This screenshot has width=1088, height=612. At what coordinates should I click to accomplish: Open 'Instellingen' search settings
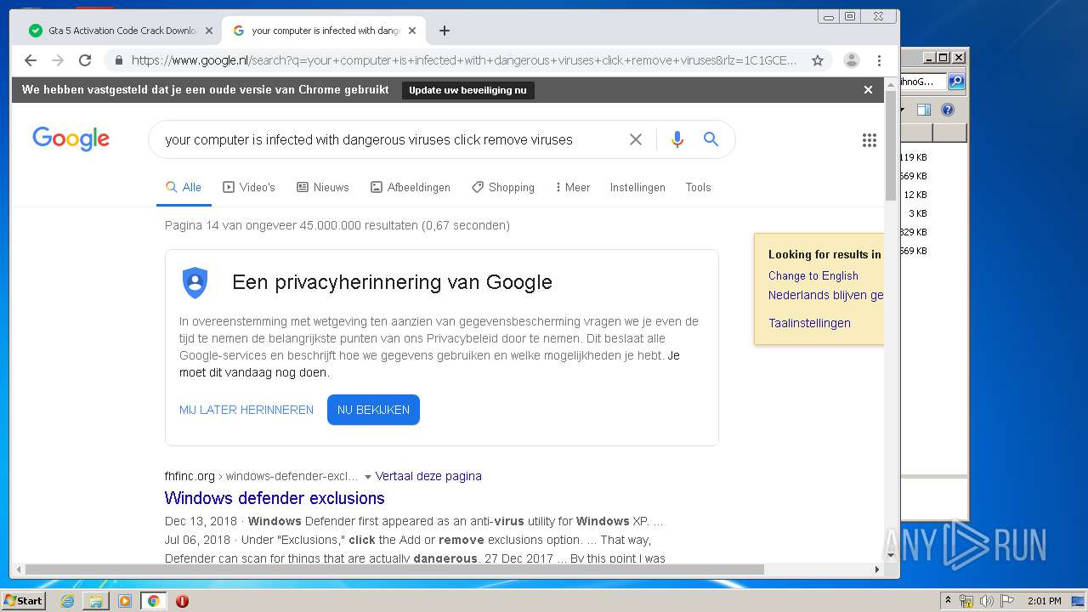pos(637,187)
